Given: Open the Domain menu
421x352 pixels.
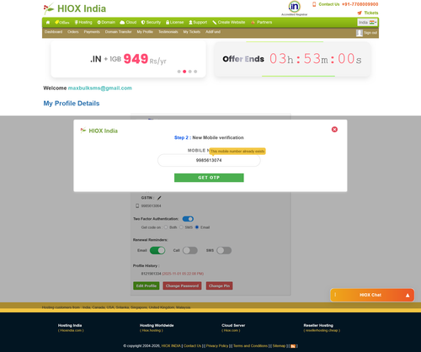Looking at the screenshot, I should [x=106, y=23].
